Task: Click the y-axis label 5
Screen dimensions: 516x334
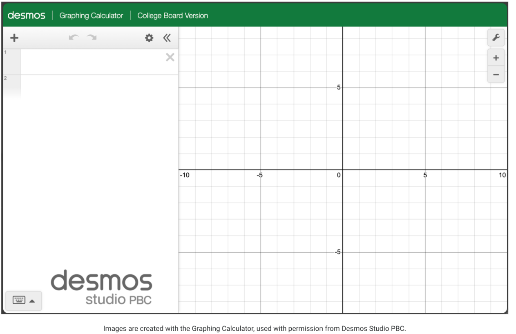Action: 339,87
